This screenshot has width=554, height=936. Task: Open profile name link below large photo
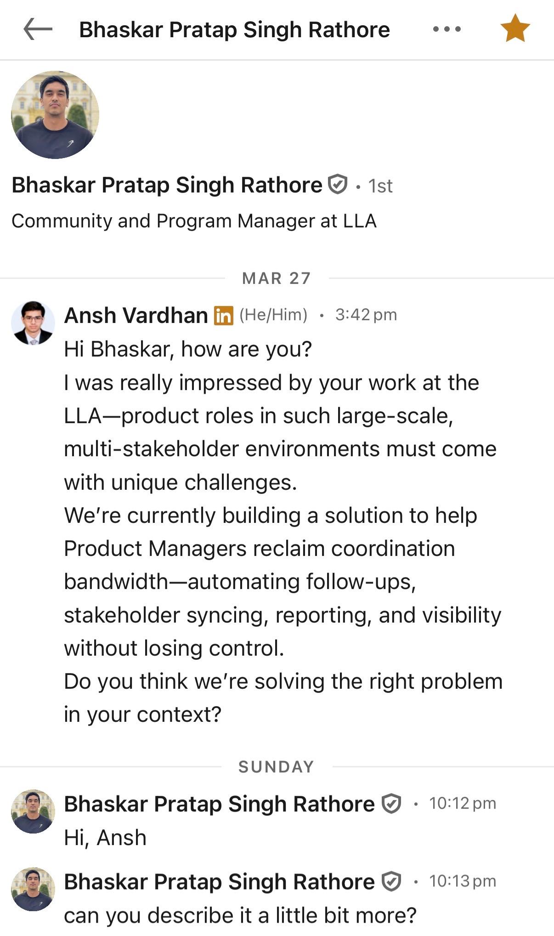point(167,185)
